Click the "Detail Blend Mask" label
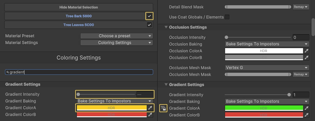The width and height of the screenshot is (315, 121). (x=186, y=7)
